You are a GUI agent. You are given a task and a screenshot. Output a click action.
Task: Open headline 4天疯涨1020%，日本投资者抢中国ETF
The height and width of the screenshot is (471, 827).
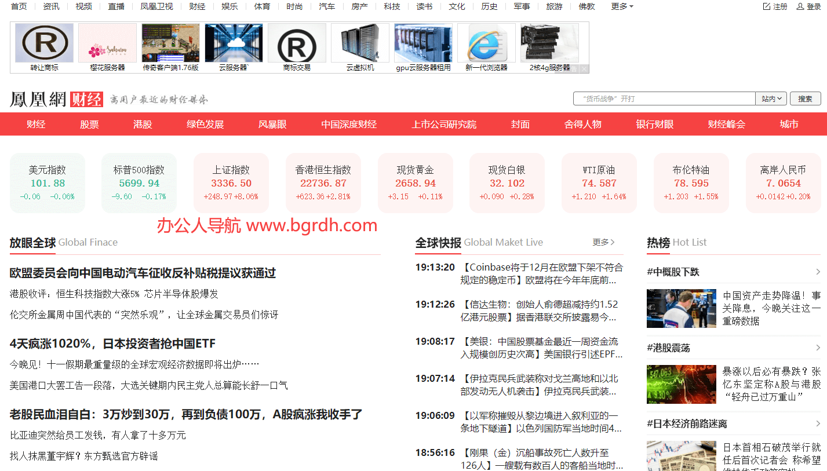click(112, 344)
